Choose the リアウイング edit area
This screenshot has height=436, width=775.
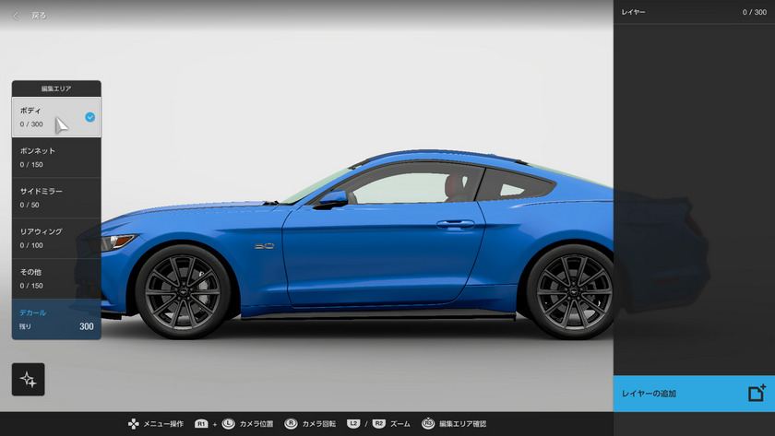tap(56, 238)
